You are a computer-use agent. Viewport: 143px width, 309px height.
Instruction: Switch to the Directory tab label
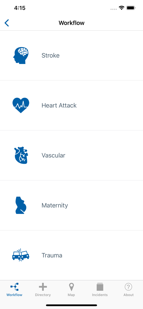coord(43,295)
